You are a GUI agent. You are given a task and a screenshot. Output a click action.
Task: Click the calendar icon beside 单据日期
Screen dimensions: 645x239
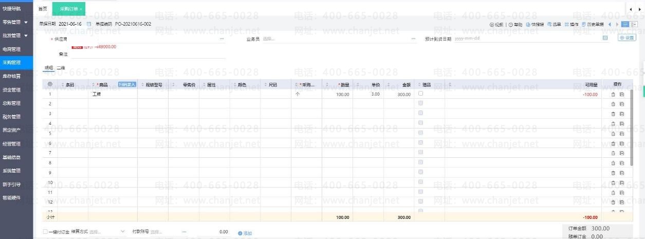pyautogui.click(x=89, y=24)
